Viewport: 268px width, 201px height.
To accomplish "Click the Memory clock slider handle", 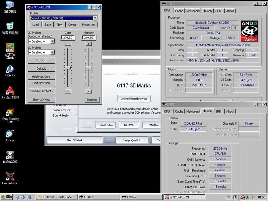I will (88, 68).
